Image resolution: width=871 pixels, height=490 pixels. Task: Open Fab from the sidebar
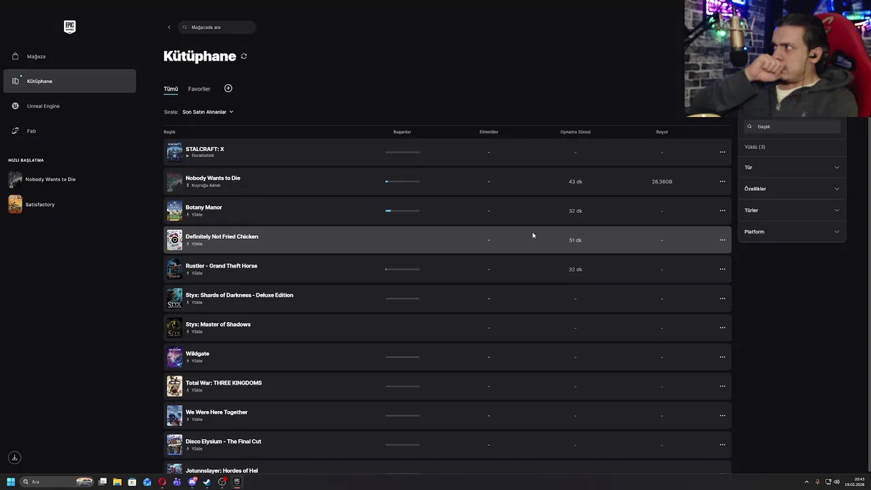(x=31, y=131)
